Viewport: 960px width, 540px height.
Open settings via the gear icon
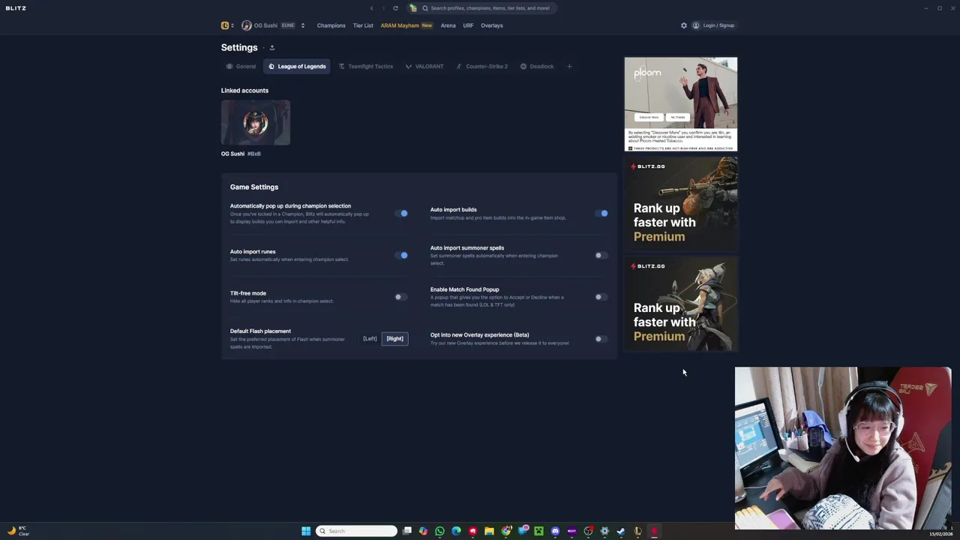click(x=684, y=25)
